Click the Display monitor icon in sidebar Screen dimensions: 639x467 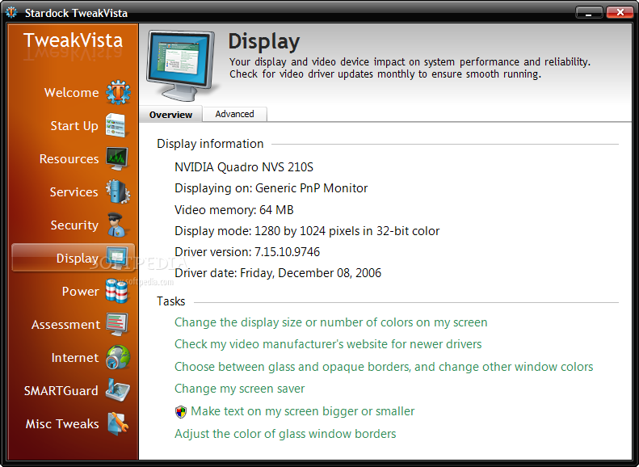click(x=118, y=258)
